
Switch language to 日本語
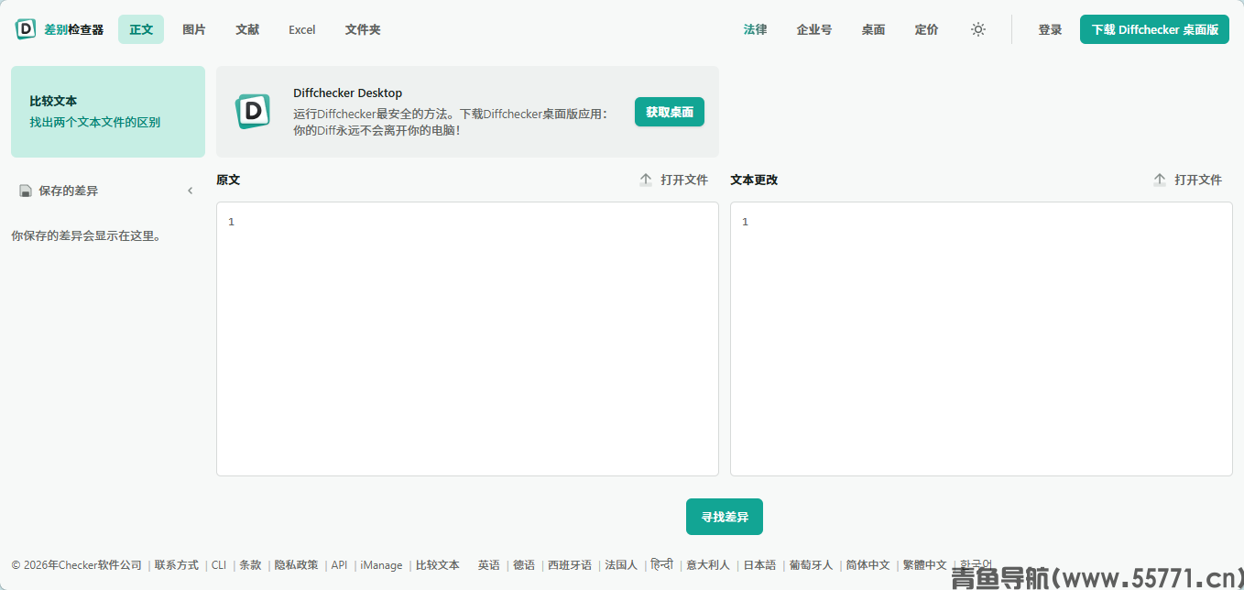click(759, 565)
